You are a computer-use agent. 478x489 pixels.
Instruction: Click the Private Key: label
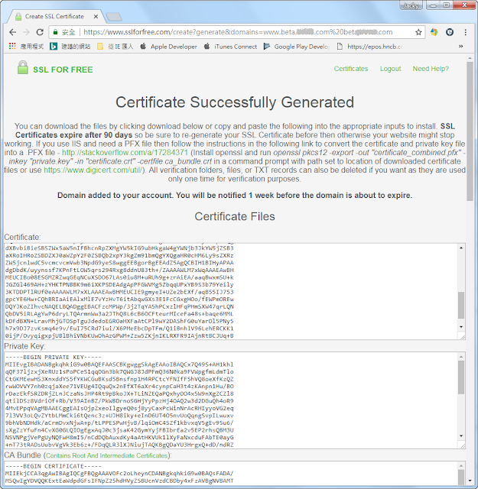[x=24, y=346]
